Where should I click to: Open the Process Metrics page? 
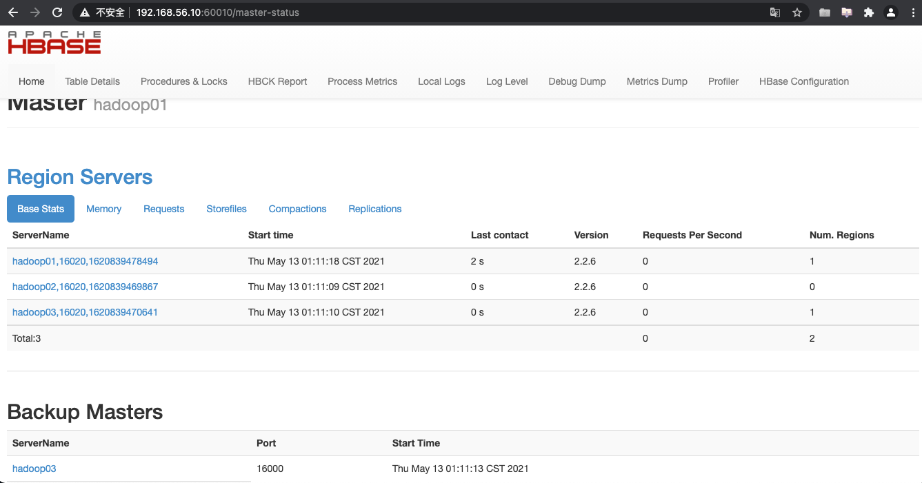[x=363, y=81]
